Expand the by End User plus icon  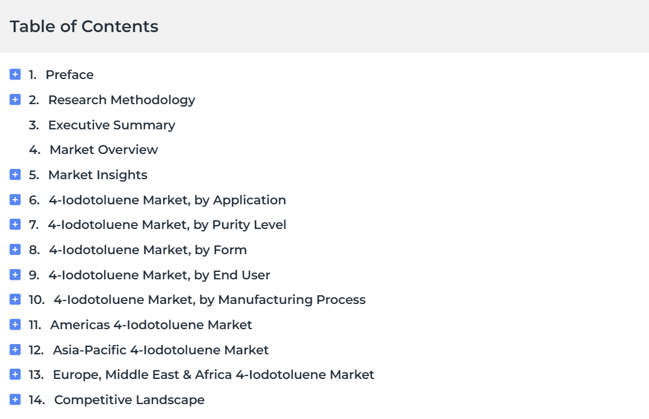coord(15,275)
